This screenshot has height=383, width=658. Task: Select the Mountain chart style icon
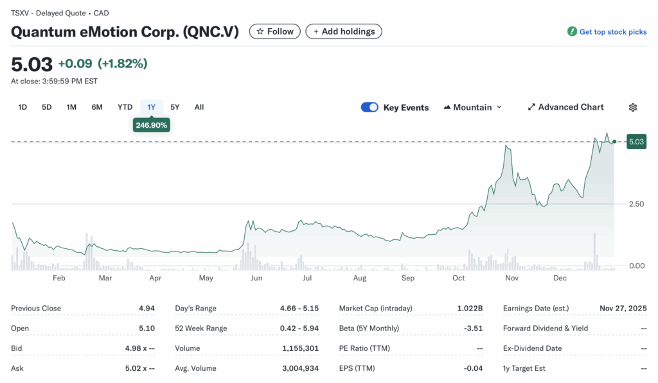449,107
